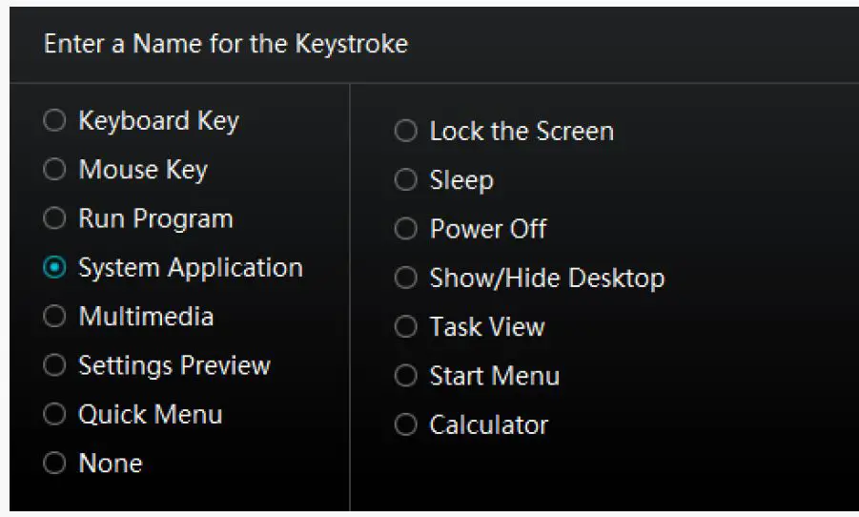Select the Lock the Screen option
Screen dimensions: 859x517
(x=406, y=132)
